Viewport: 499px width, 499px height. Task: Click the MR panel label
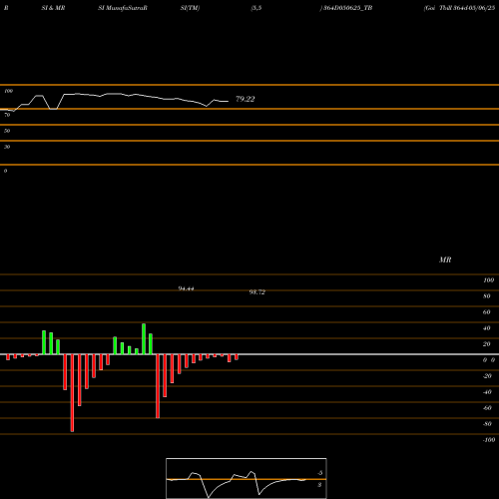click(445, 259)
